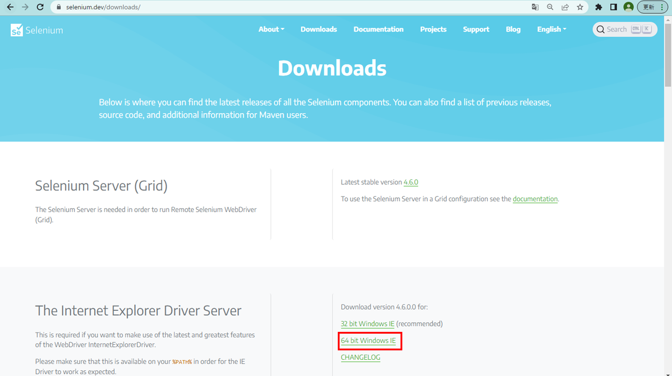The width and height of the screenshot is (672, 376).
Task: Open Google Translate from the address bar
Action: tap(535, 7)
